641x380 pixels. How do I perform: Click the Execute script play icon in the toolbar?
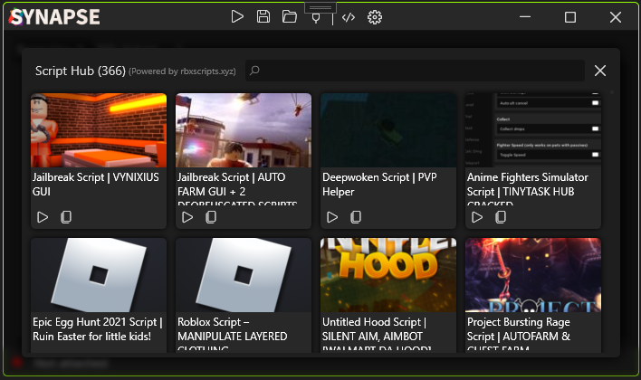click(x=237, y=17)
